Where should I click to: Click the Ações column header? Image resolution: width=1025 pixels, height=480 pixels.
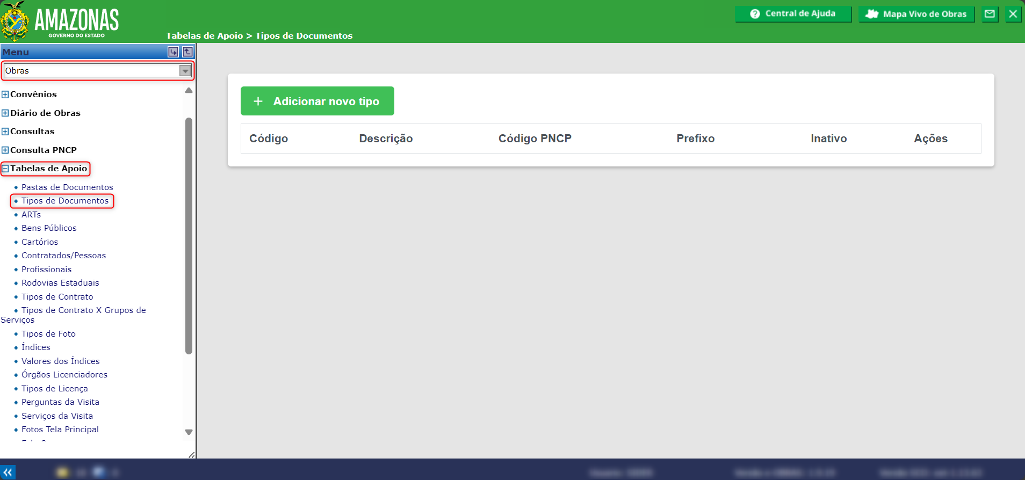tap(931, 139)
